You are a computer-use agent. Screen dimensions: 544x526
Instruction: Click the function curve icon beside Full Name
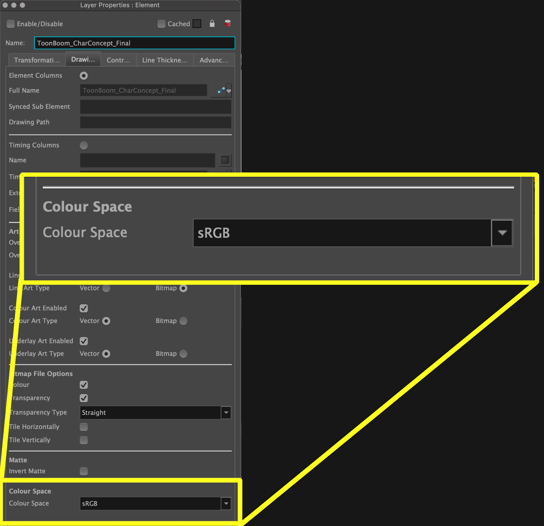221,90
